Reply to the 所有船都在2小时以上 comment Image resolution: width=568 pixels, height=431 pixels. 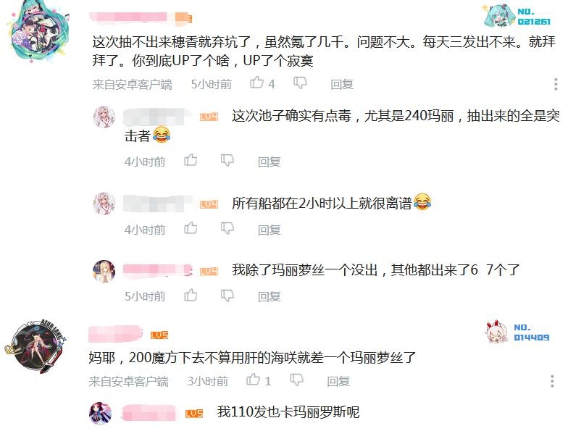tap(270, 230)
